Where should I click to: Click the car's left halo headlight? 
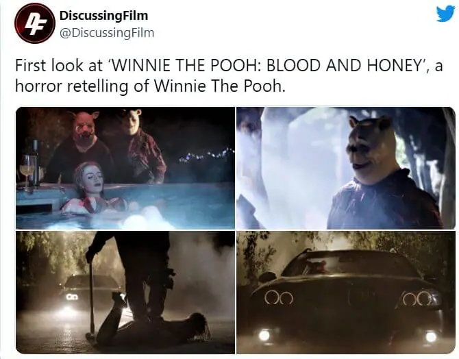[279, 298]
